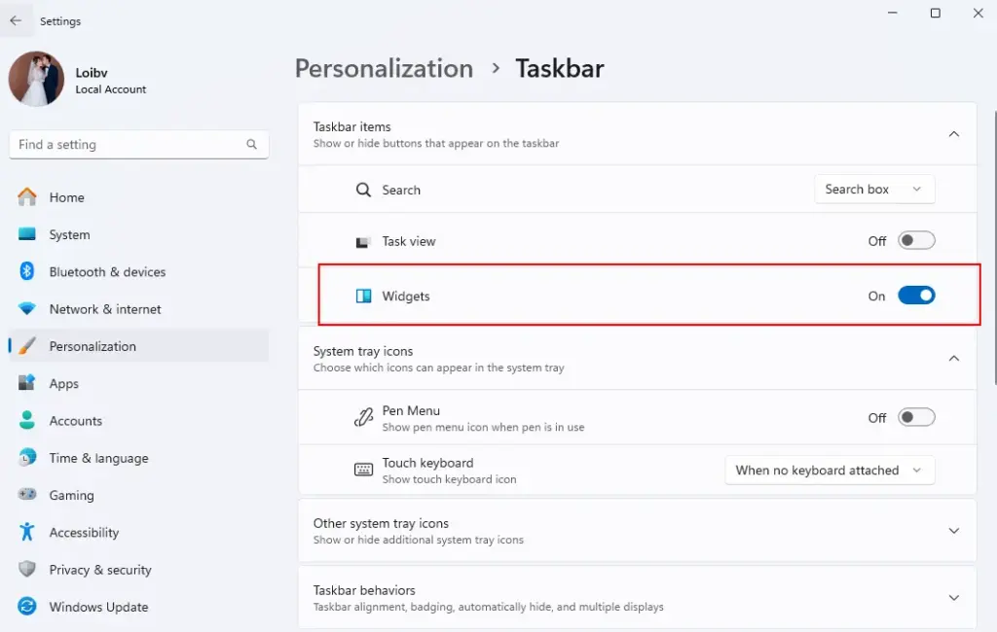Click the Privacy shield icon

pyautogui.click(x=26, y=569)
